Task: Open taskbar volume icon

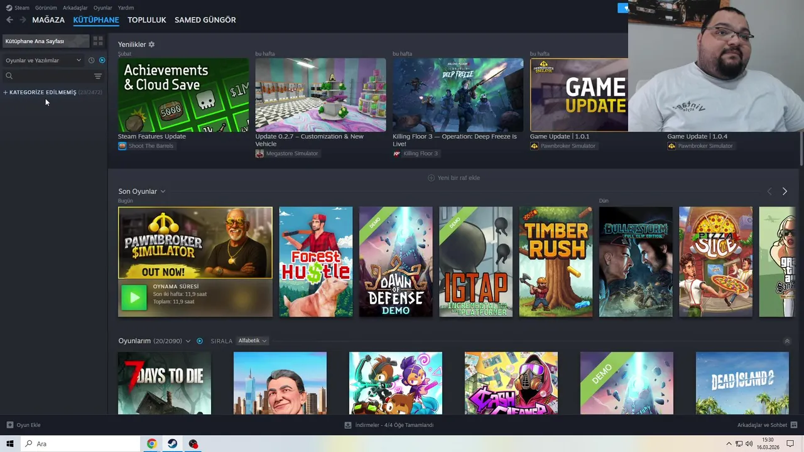Action: tap(749, 444)
